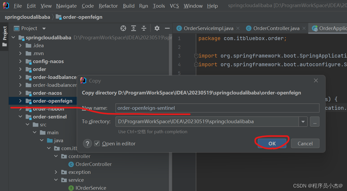
Task: Select order-loadbalance module in tree
Action: (x=55, y=77)
